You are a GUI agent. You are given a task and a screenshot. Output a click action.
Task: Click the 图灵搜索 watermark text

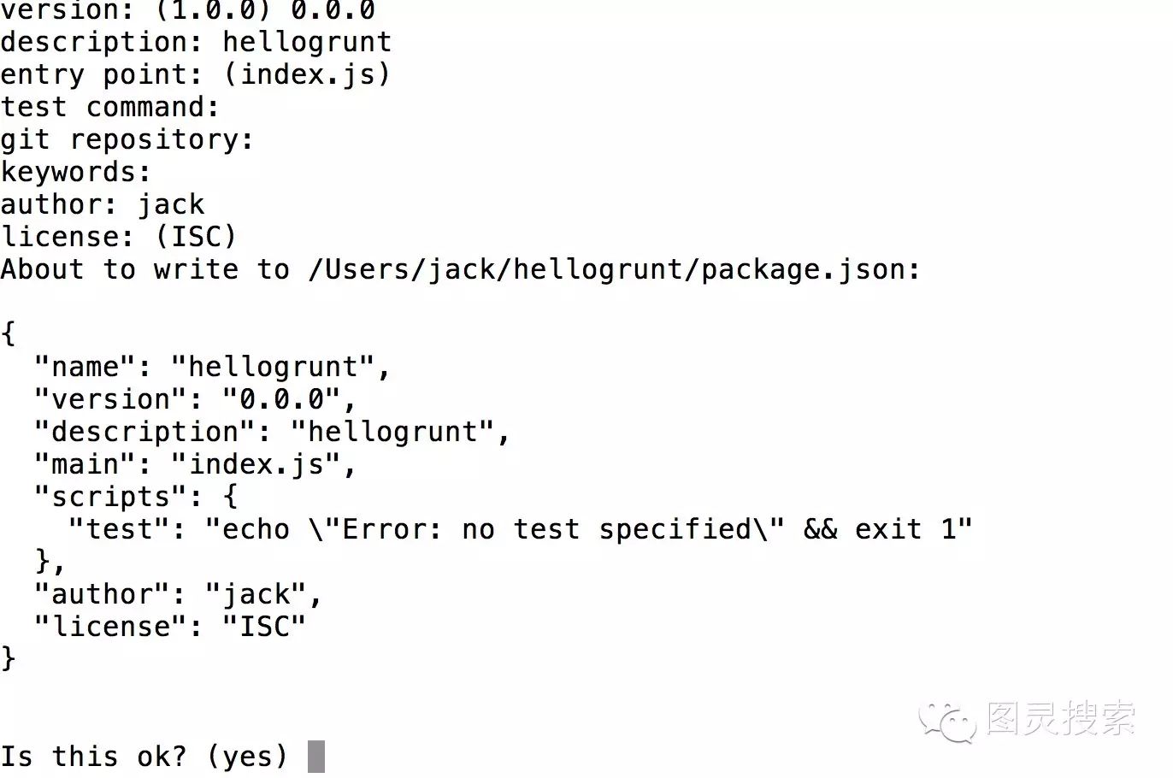click(x=1060, y=719)
